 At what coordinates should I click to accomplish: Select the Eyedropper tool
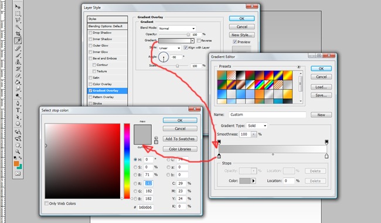[x=18, y=41]
